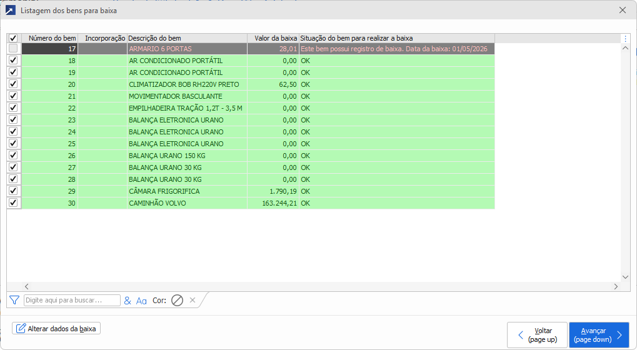Click number 22 cell
The image size is (637, 350).
[x=49, y=108]
